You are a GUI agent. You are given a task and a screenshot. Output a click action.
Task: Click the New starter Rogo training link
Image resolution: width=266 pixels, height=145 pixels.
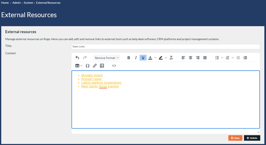(100, 86)
